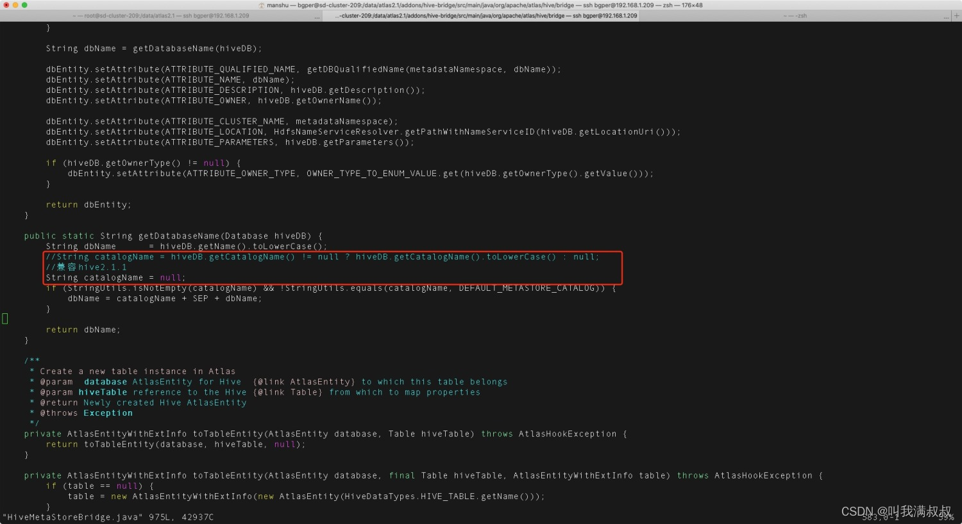
Task: Click line 'String dbName = getDatabaseName(hiveDB);'
Action: click(154, 49)
